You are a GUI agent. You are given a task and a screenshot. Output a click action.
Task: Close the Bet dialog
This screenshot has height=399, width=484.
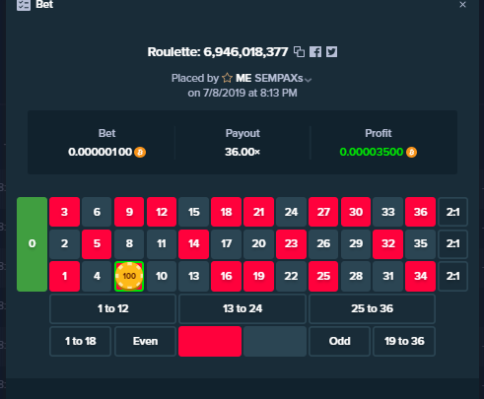click(x=462, y=5)
